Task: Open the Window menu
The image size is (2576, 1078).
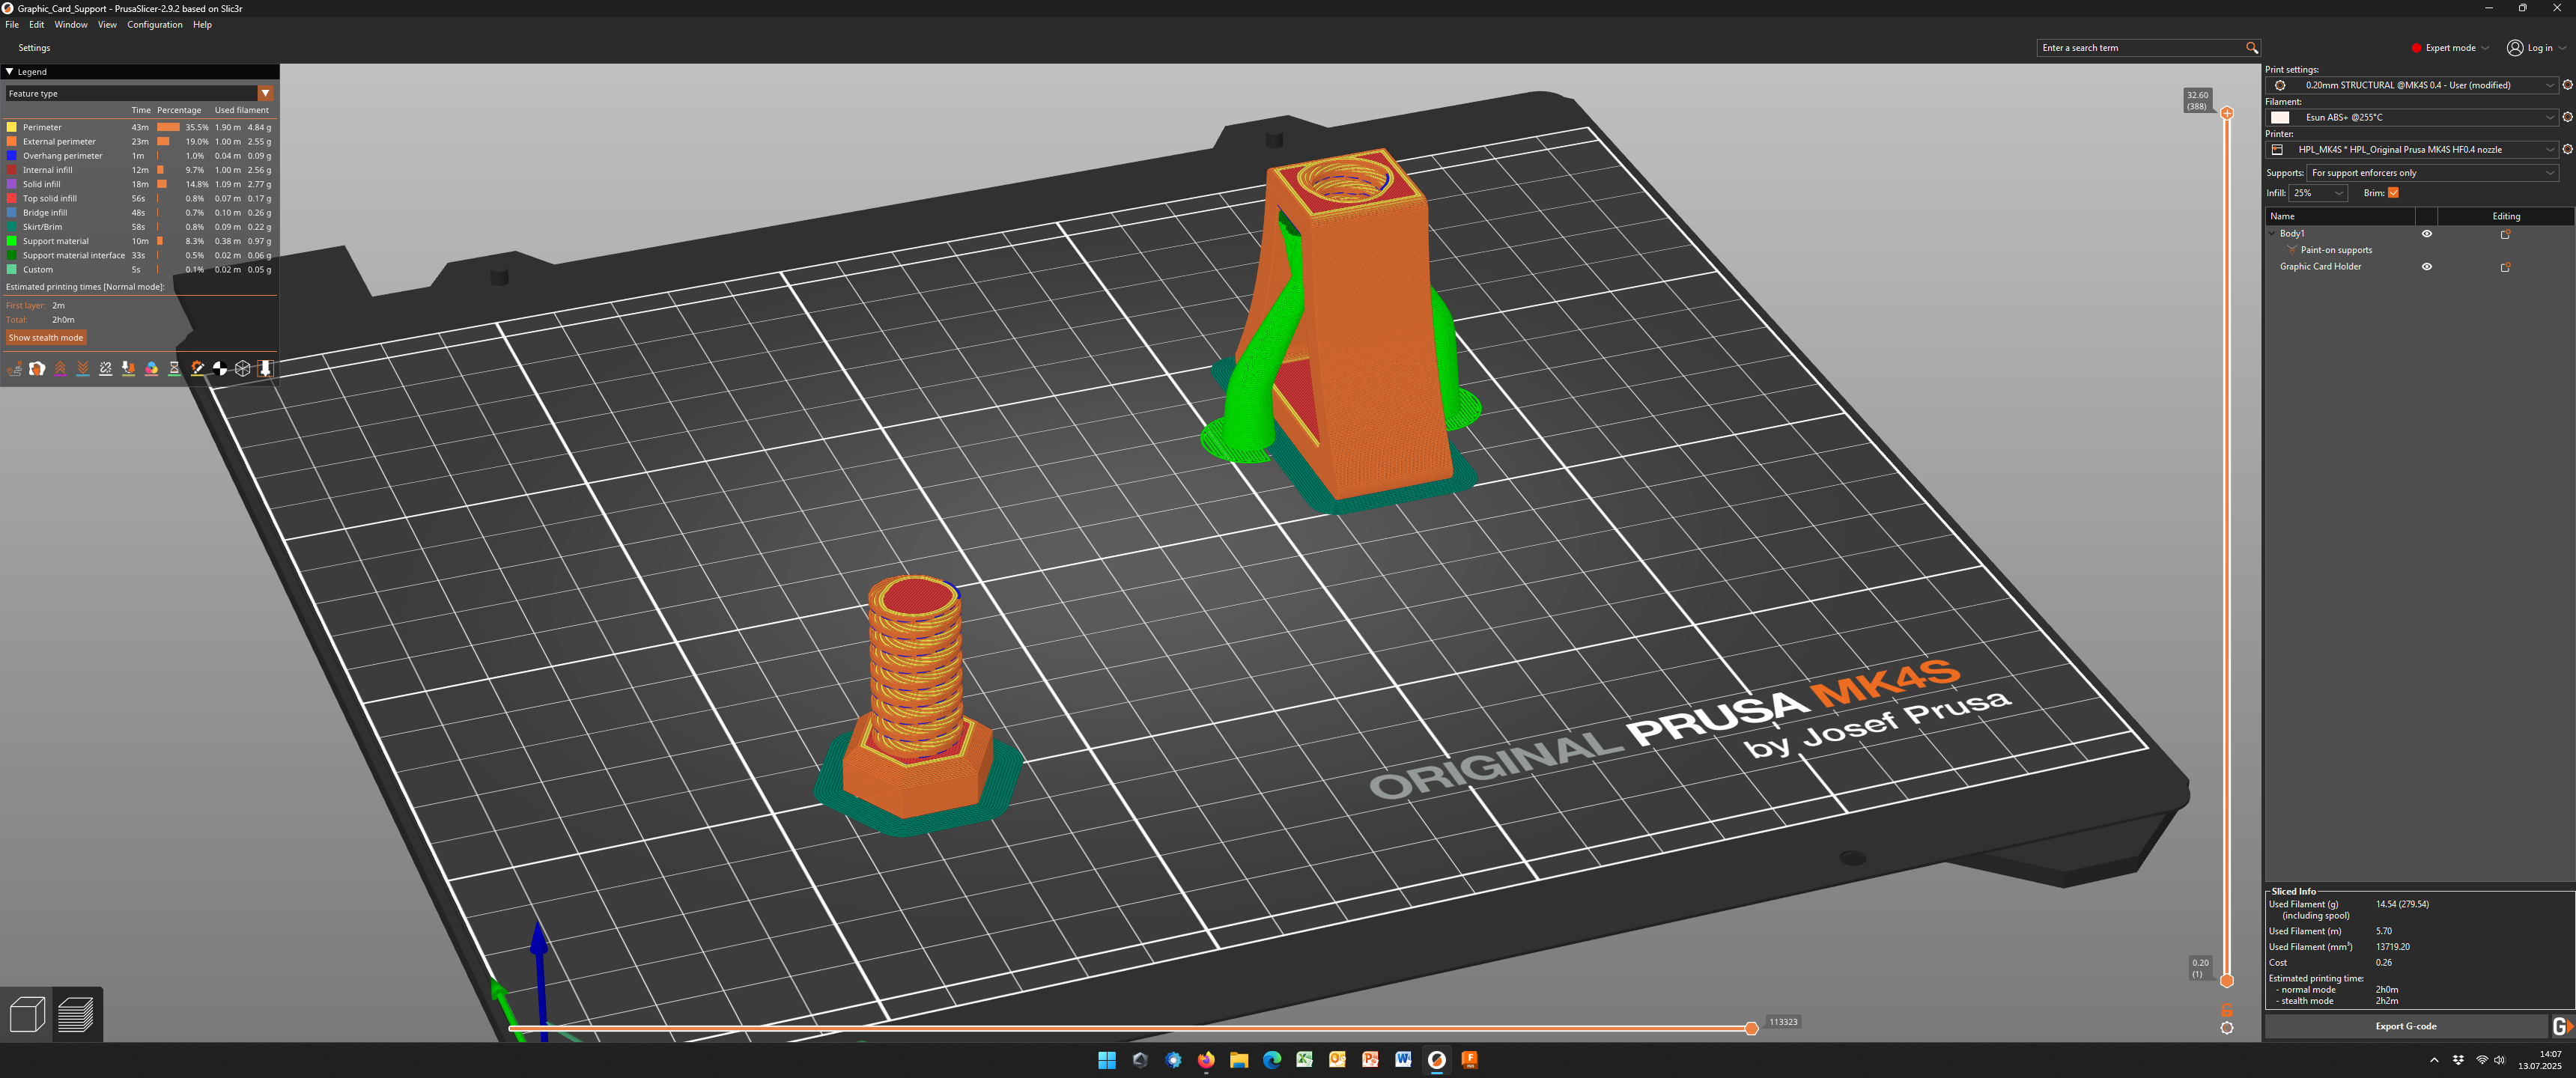Action: [x=70, y=25]
